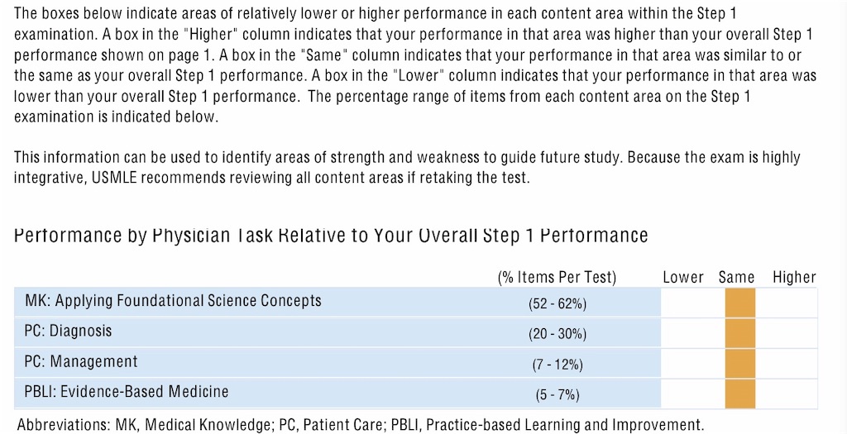Click the empty Lower cell in PC: Diagnosis row
Viewport: 847px width, 434px height.
coord(693,333)
